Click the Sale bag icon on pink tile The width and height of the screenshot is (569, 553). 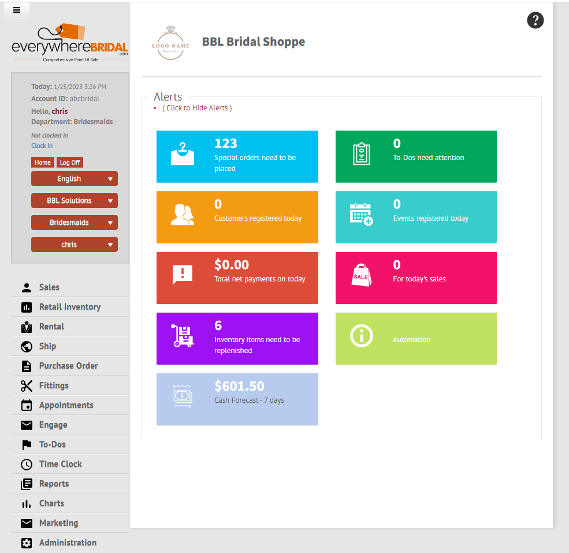click(x=362, y=275)
